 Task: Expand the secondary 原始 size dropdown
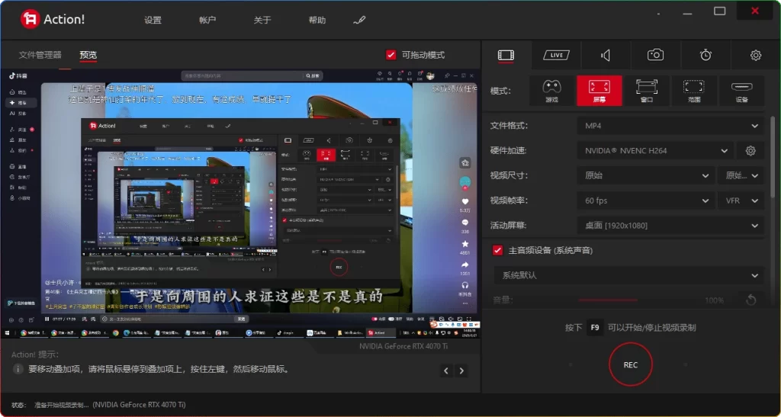[741, 175]
